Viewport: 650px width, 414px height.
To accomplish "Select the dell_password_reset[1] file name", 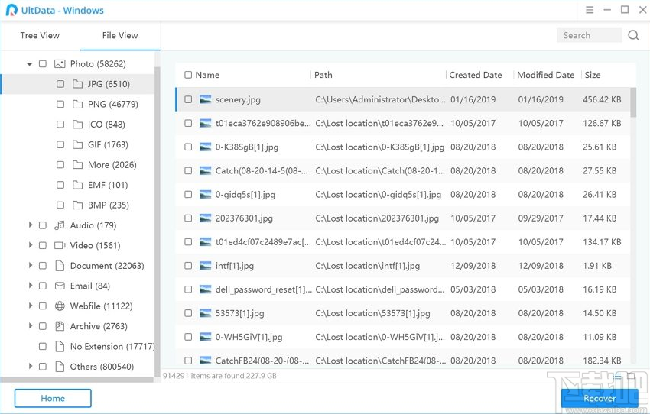I will click(264, 289).
